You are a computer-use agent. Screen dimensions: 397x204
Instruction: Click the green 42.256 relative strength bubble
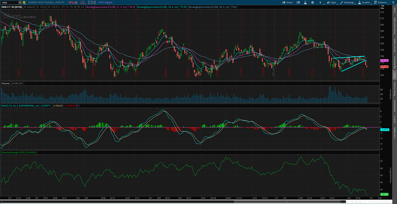(384, 194)
